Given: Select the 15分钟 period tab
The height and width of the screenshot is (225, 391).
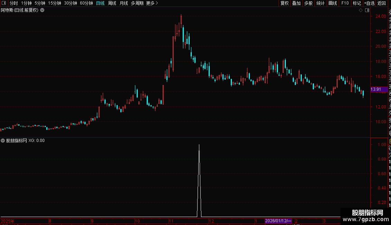Looking at the screenshot, I should 54,3.
